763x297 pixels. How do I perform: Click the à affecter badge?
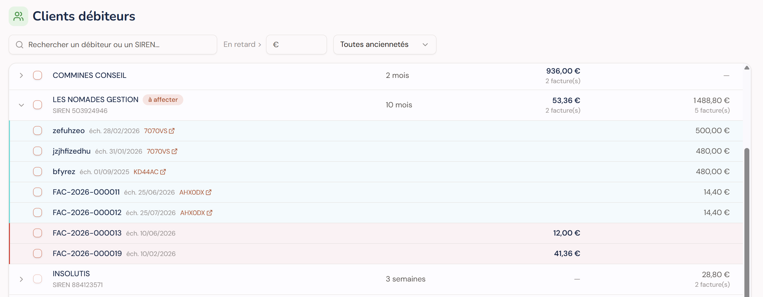163,100
